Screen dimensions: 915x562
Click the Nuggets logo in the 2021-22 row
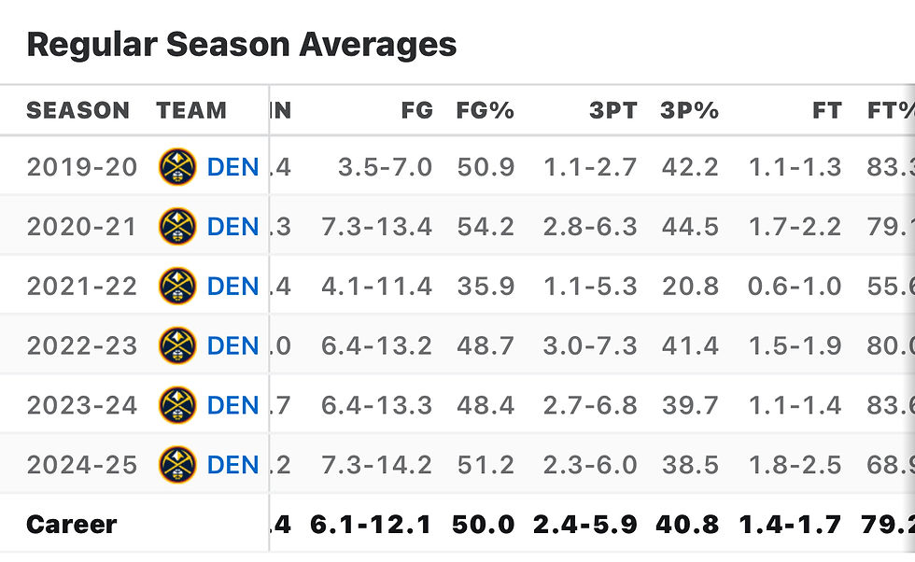177,287
